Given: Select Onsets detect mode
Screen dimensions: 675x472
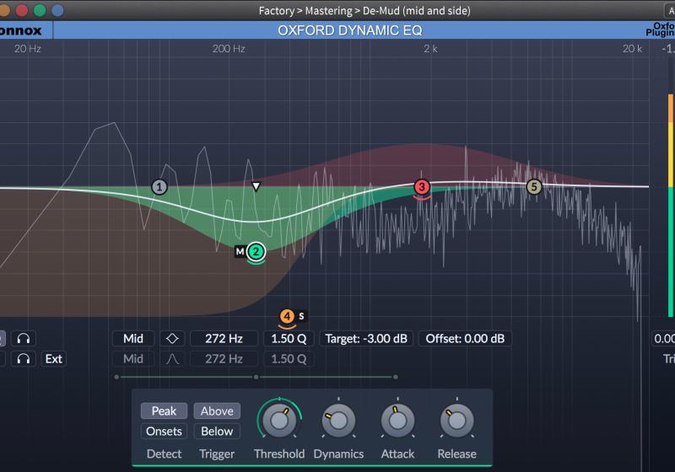Looking at the screenshot, I should coord(164,432).
